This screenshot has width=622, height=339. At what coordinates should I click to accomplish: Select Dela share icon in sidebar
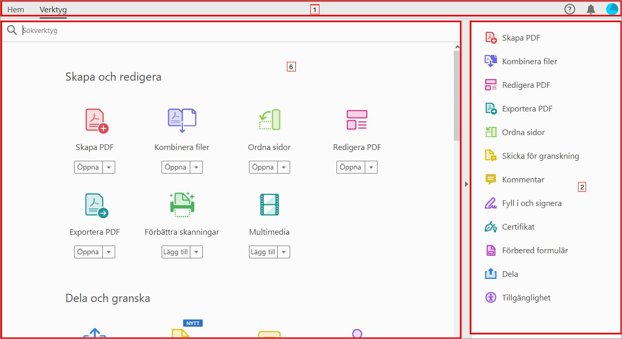click(491, 274)
